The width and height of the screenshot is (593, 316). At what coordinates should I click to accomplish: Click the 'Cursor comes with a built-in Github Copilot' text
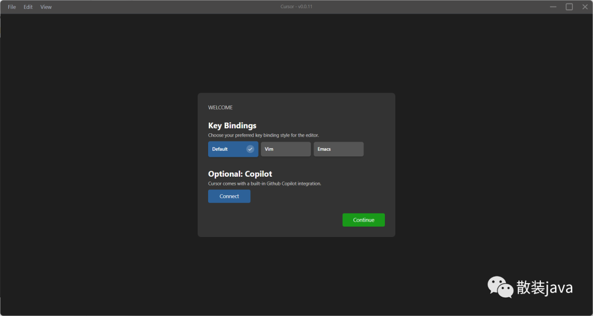pos(264,183)
